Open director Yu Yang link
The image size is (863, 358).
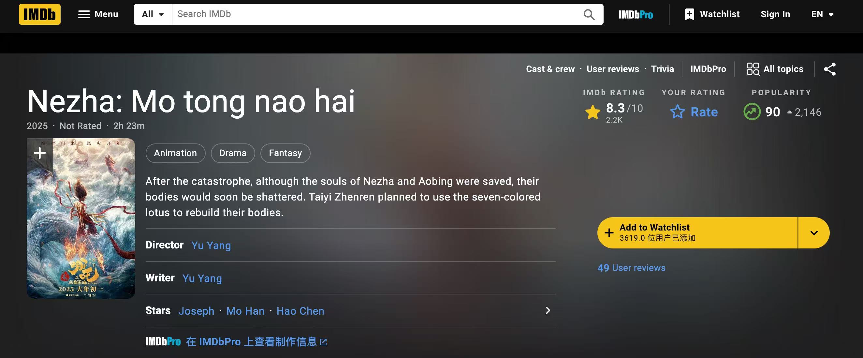click(x=211, y=246)
